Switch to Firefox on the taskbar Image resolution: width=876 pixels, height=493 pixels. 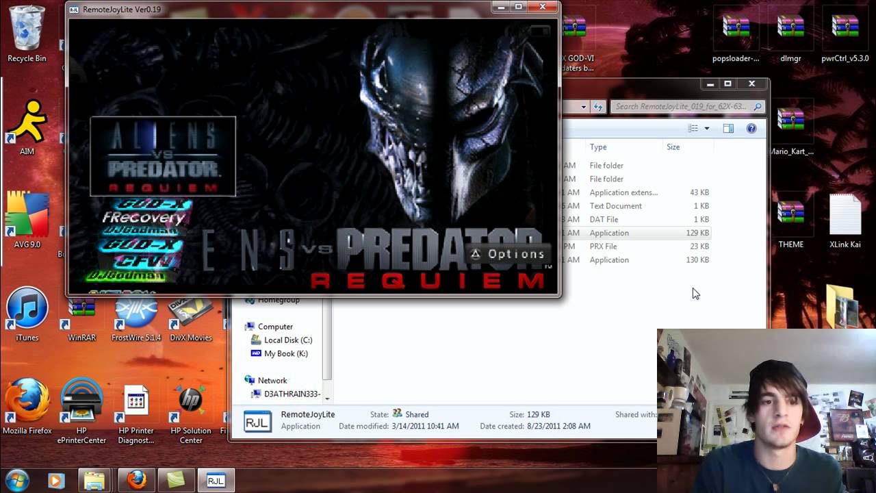click(x=136, y=481)
